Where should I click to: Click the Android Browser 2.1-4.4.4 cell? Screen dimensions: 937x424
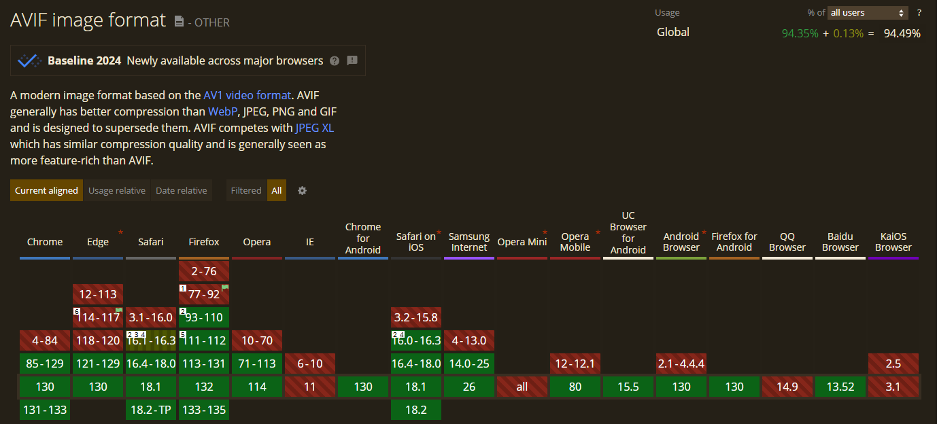click(x=681, y=364)
